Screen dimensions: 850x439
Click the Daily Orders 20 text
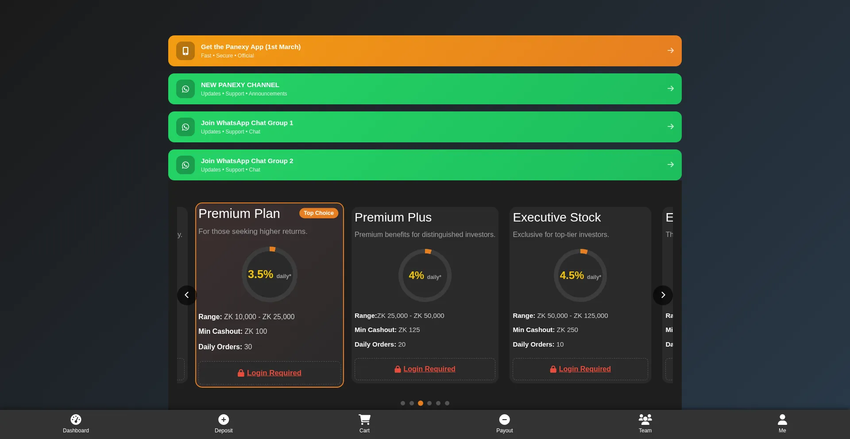(380, 344)
